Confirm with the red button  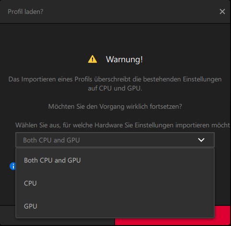(222, 215)
